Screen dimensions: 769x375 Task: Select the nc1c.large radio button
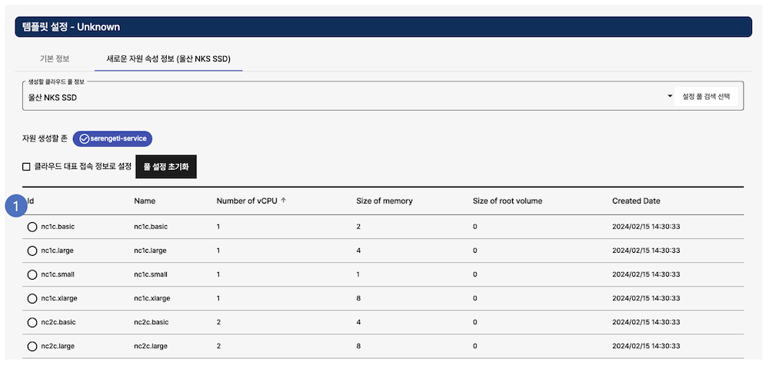[x=32, y=251]
